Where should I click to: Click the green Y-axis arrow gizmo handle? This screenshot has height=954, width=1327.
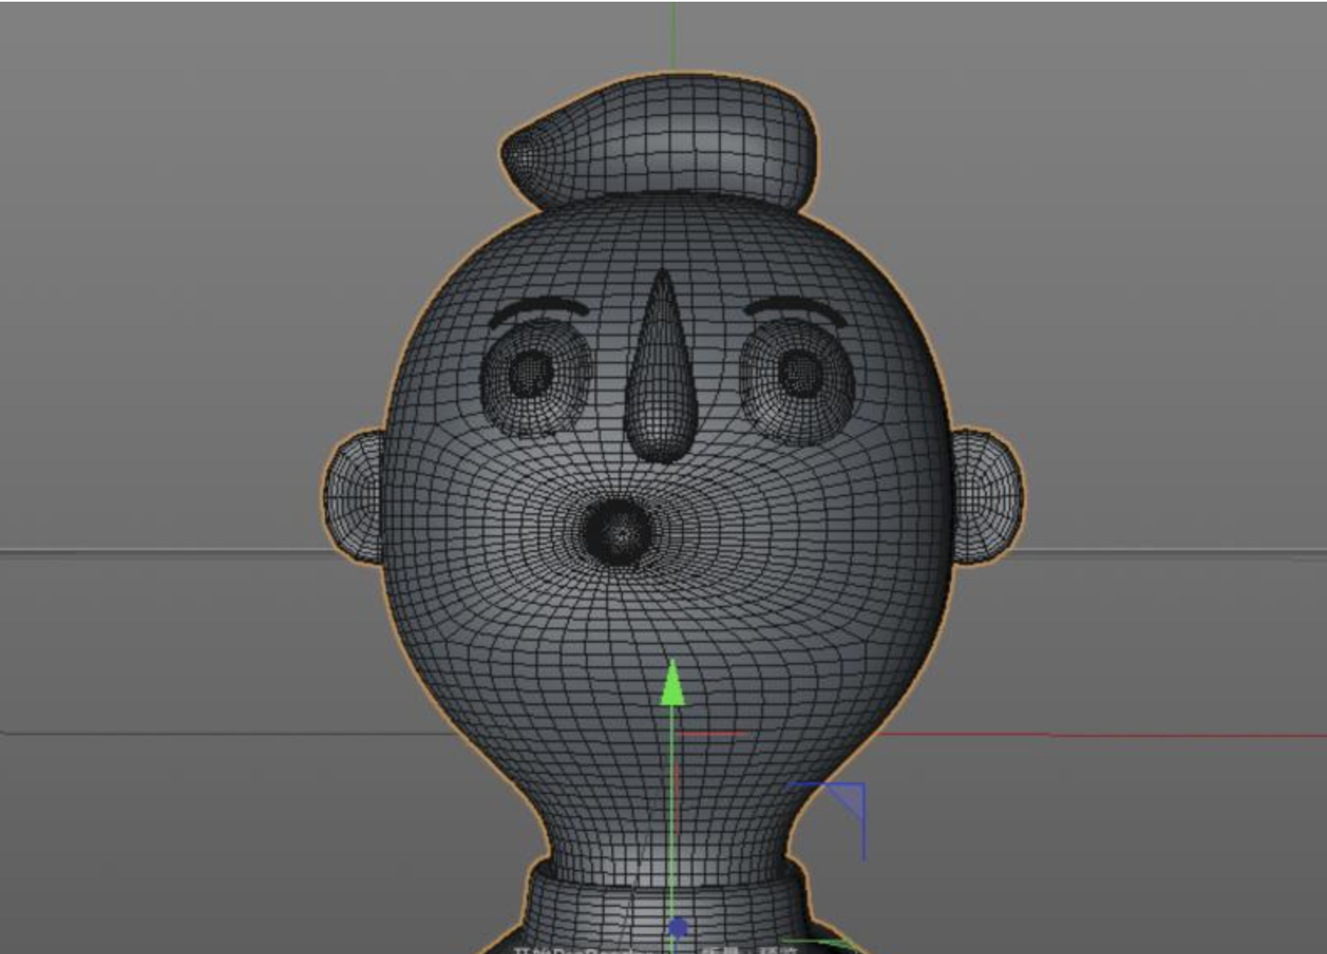672,682
